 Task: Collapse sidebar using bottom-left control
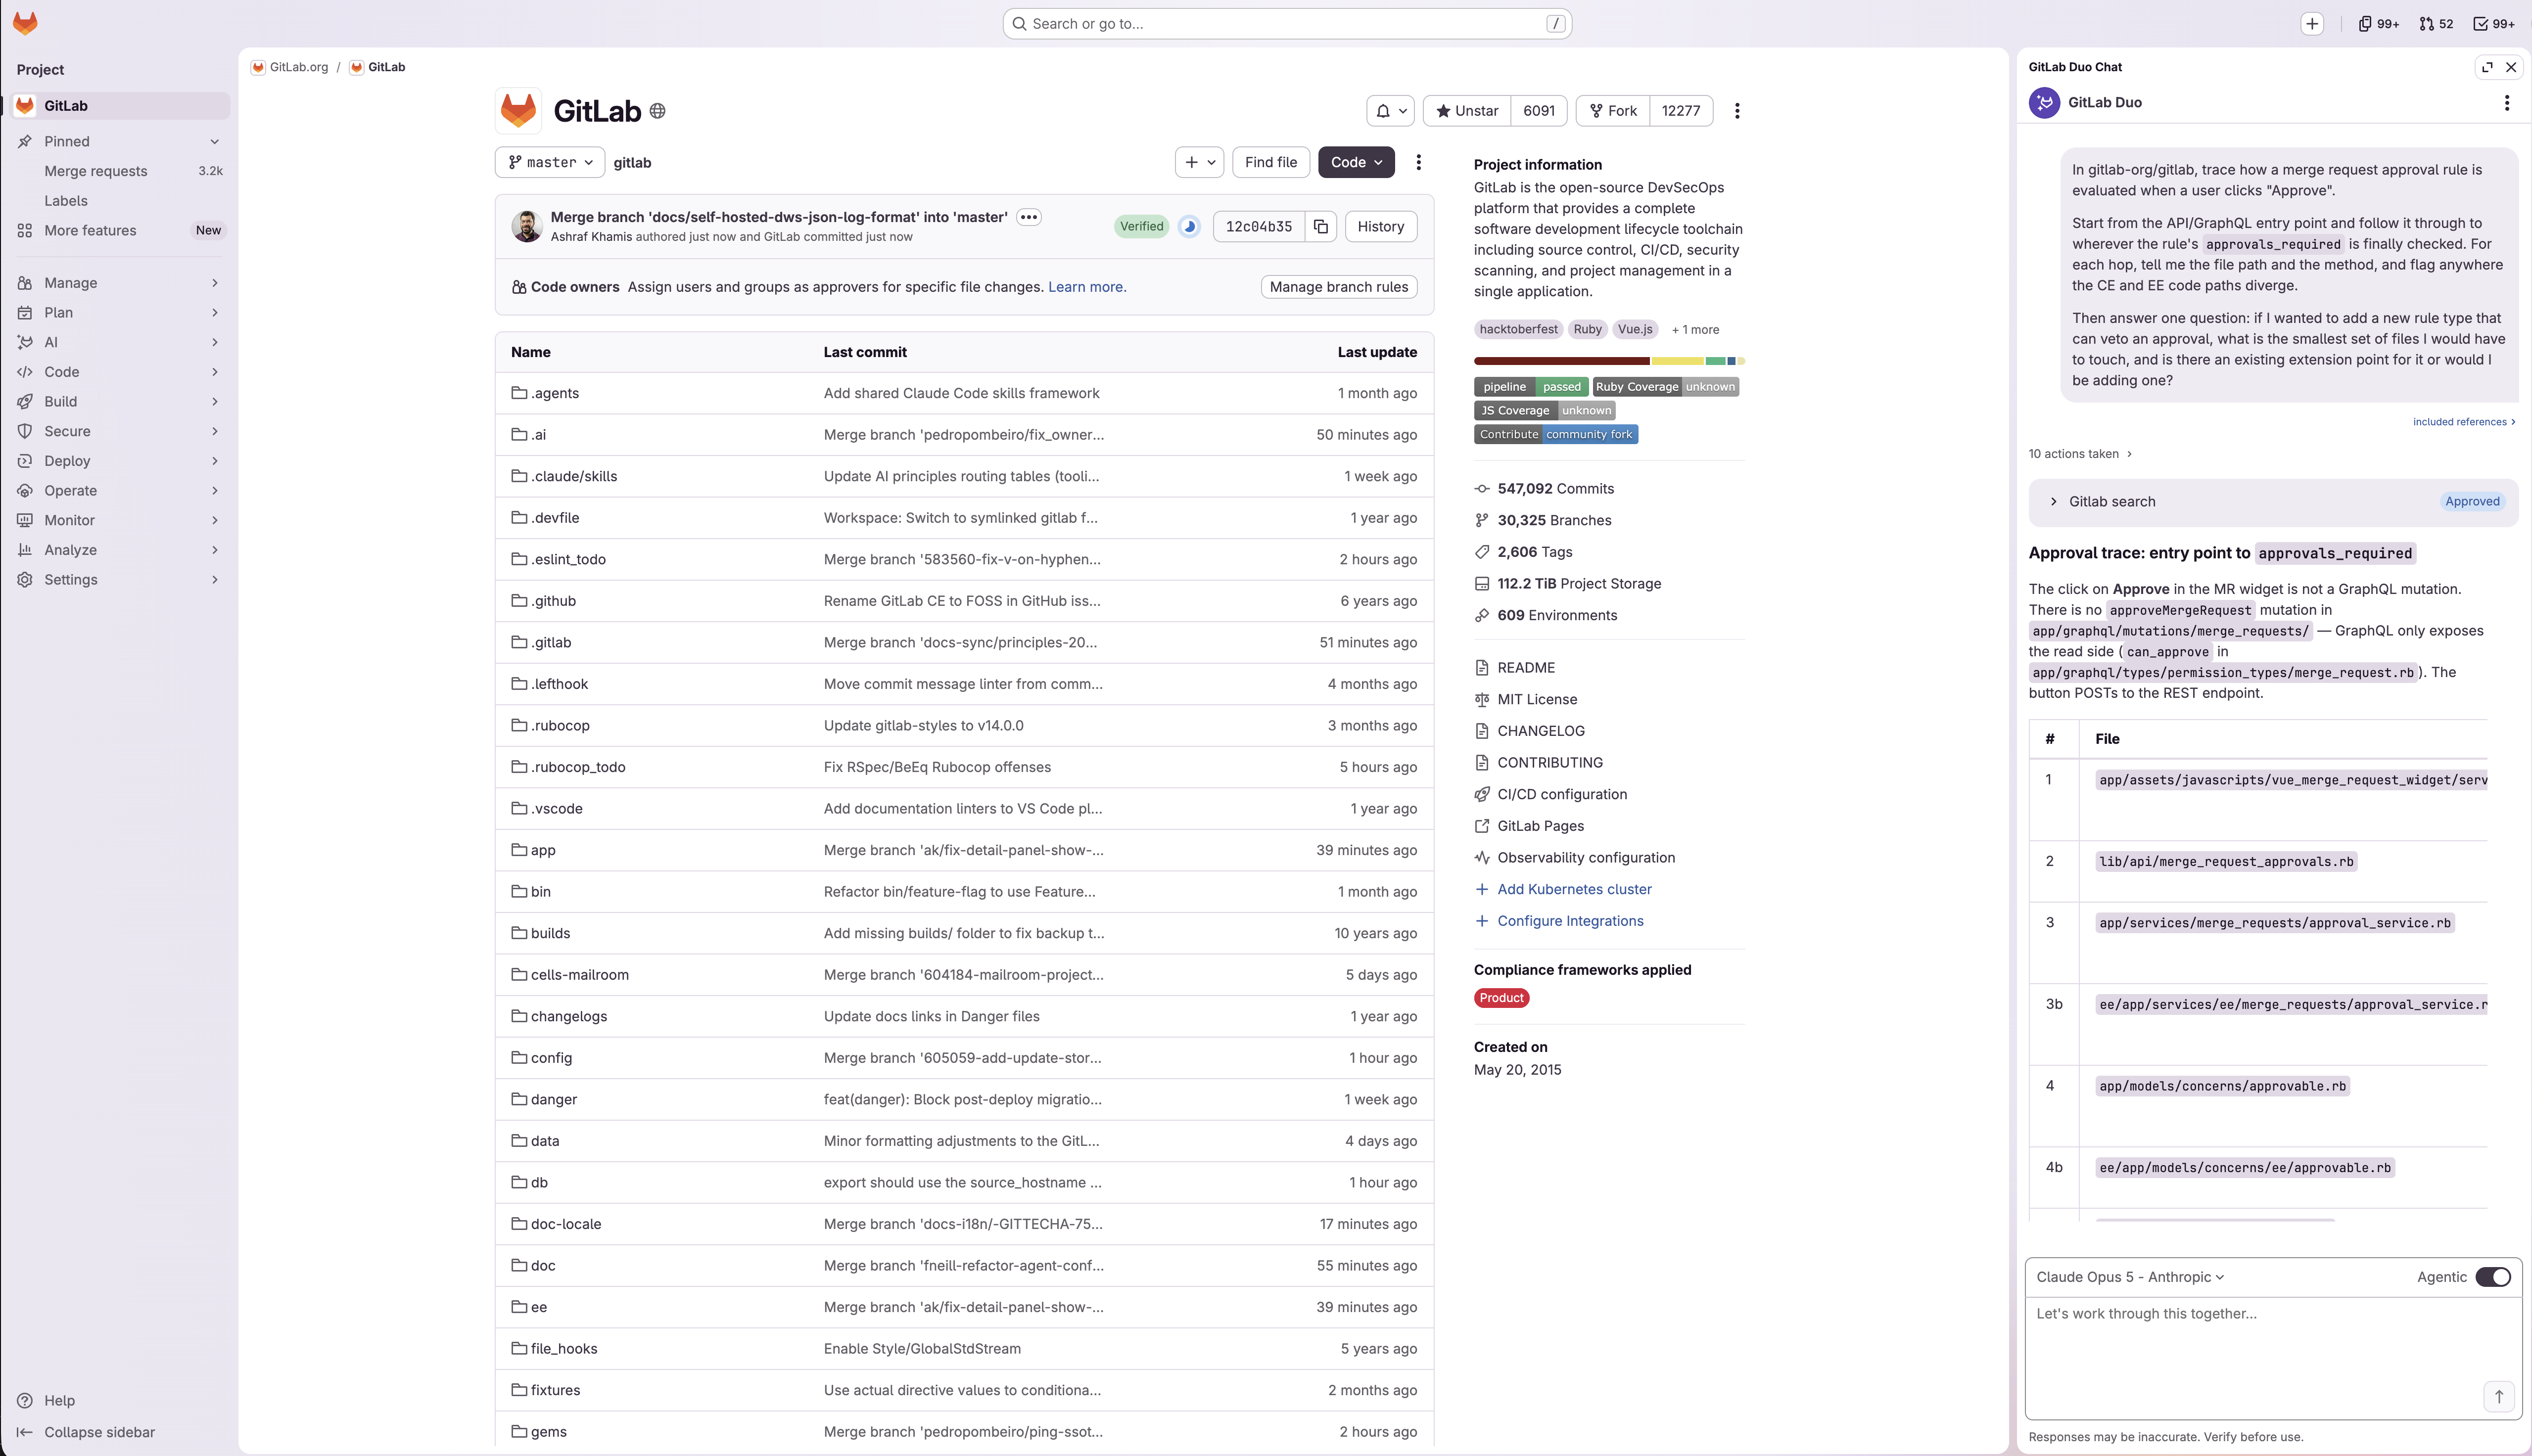(86, 1432)
